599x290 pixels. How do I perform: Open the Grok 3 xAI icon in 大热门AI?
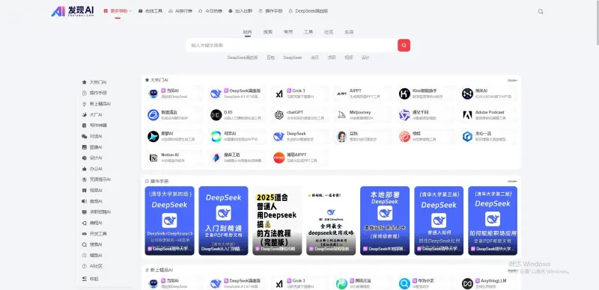click(x=279, y=93)
